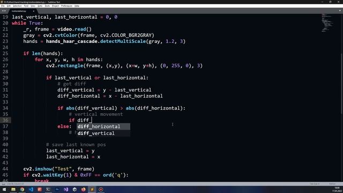Open the white cube app in taskbar

(74, 189)
